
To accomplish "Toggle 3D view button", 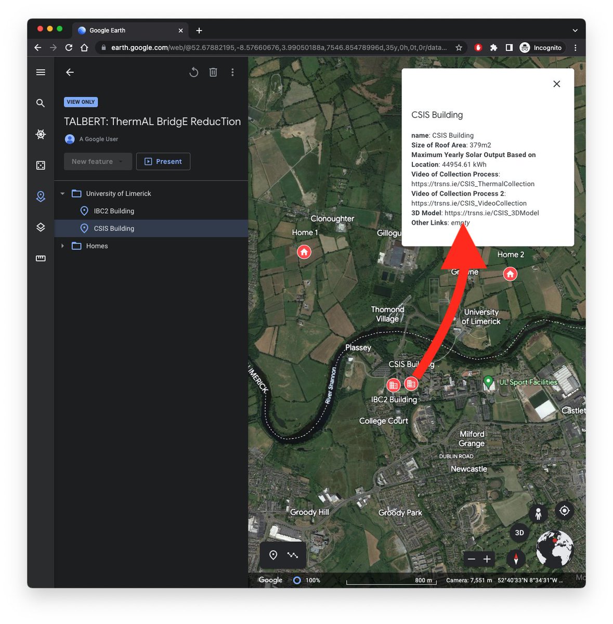I will click(x=519, y=533).
